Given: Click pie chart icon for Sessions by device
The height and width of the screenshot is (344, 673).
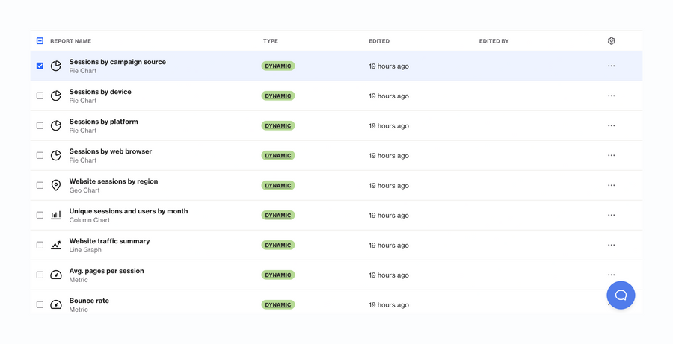Looking at the screenshot, I should click(x=56, y=96).
